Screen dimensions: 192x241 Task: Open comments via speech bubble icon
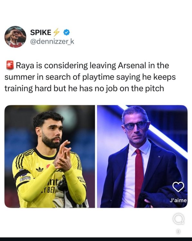point(178,219)
